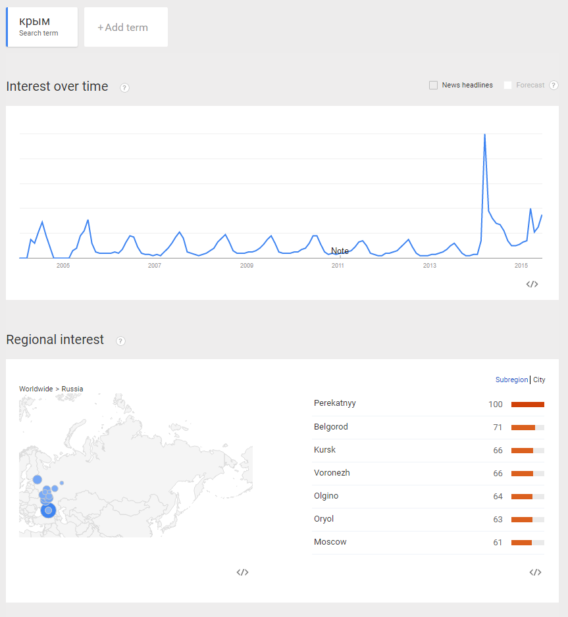Toggle the Forecast checkbox
The image size is (568, 617).
pyautogui.click(x=507, y=85)
